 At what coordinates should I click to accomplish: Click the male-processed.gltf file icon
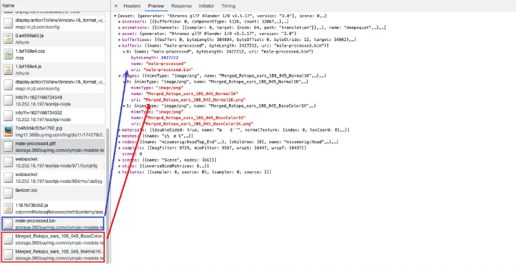8,147
